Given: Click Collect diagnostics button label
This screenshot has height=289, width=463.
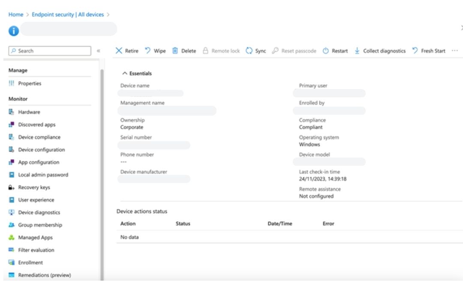Looking at the screenshot, I should [x=384, y=51].
